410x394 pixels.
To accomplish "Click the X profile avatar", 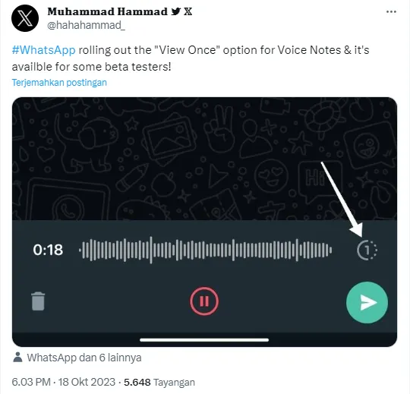I will pos(25,18).
